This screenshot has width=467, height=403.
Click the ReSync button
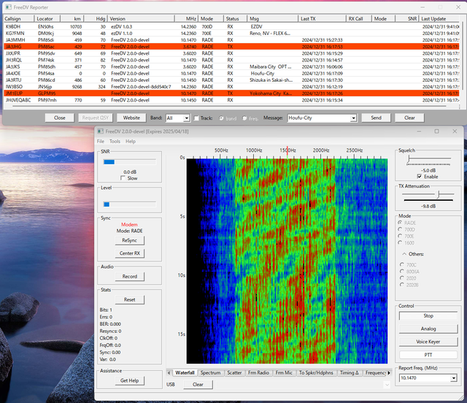[129, 240]
